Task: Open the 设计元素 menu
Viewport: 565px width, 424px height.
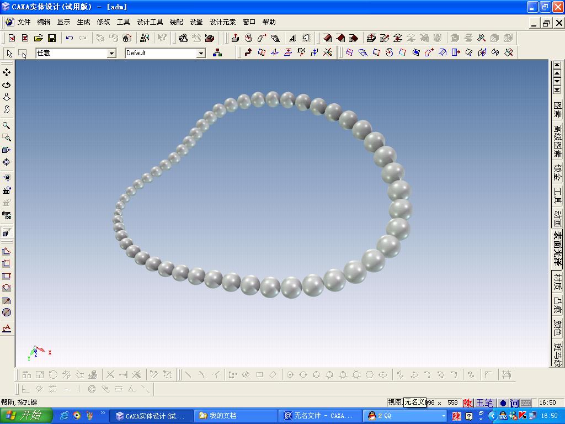Action: [x=223, y=22]
